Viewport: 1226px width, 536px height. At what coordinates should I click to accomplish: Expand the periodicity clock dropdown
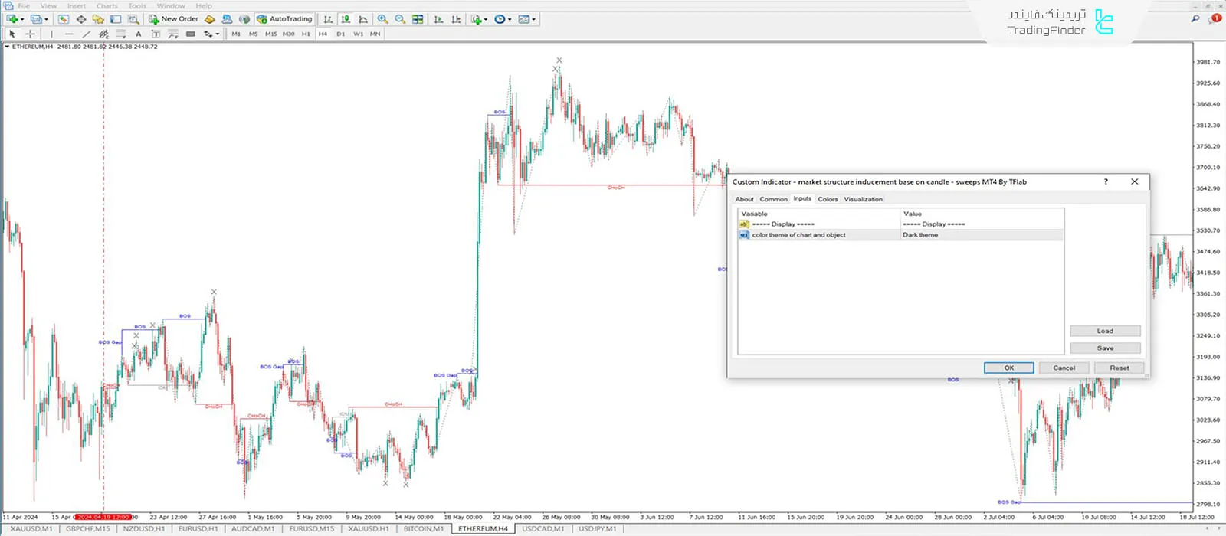coord(510,19)
